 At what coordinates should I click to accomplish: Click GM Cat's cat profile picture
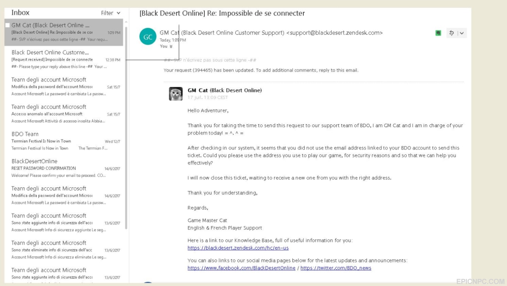click(176, 94)
